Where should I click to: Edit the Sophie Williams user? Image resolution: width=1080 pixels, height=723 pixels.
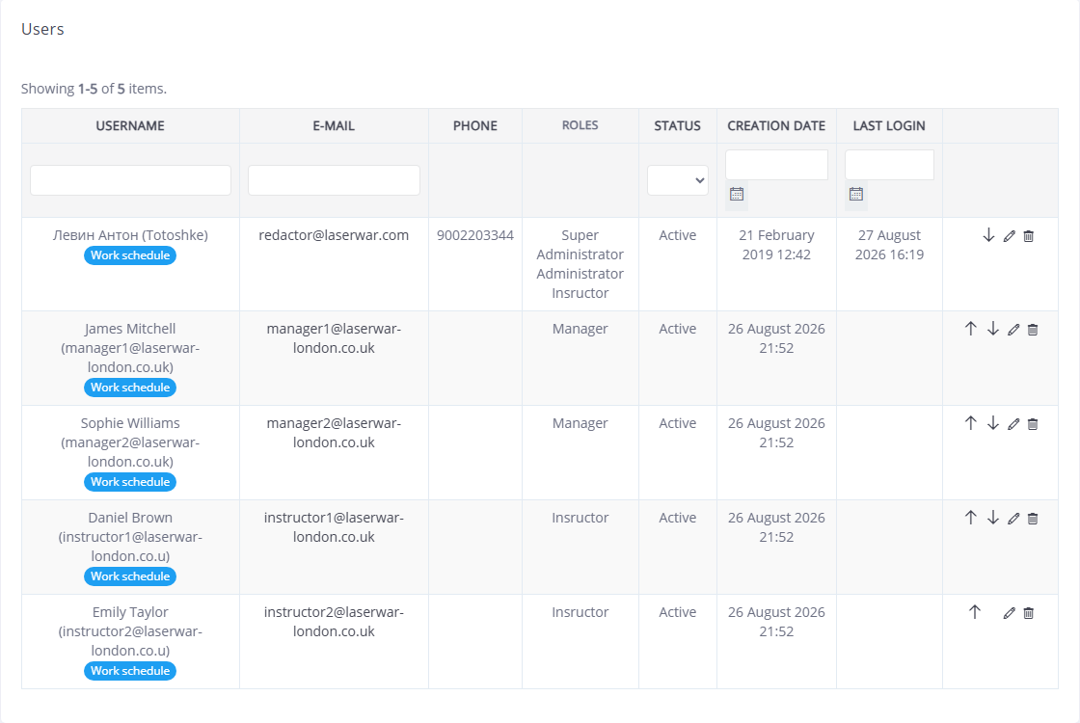pyautogui.click(x=1013, y=424)
